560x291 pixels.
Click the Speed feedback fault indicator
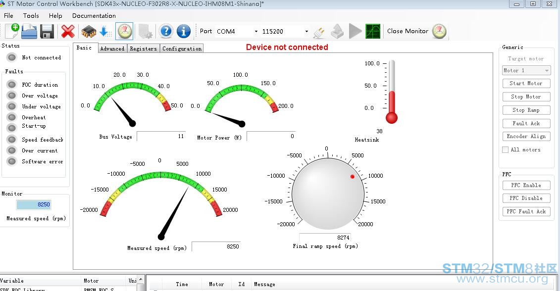tap(12, 139)
